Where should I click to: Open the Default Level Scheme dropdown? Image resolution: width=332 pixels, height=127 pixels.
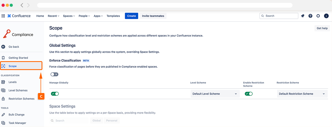point(215,94)
